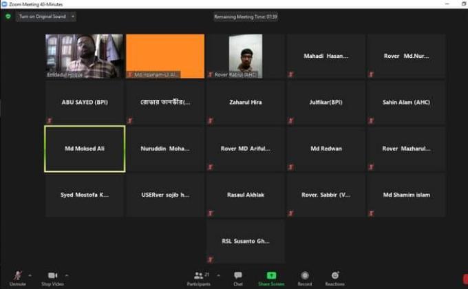Click muted mic icon on Md Redwan tile

[290, 167]
